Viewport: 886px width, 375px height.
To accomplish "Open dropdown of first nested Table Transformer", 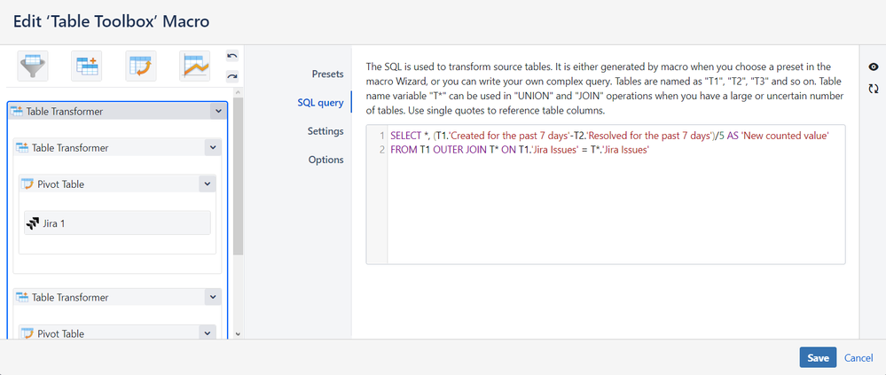I will [x=212, y=148].
